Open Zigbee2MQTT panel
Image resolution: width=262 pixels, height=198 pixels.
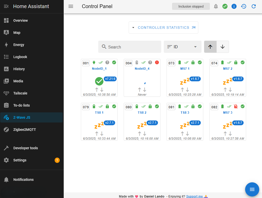coord(31,130)
